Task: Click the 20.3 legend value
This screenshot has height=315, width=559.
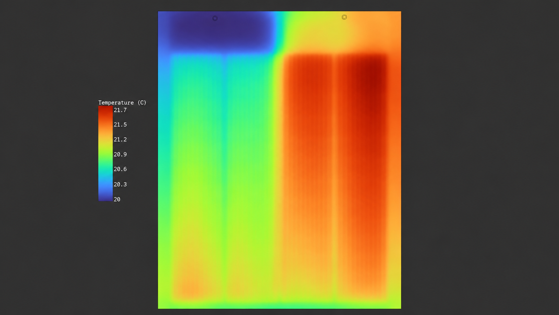Action: (120, 184)
